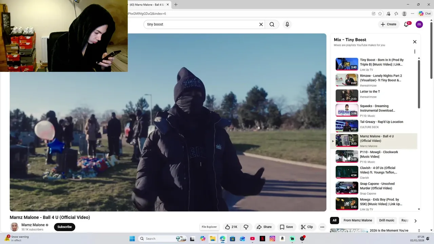
Task: Show more filter chips with right arrow
Action: tap(415, 221)
